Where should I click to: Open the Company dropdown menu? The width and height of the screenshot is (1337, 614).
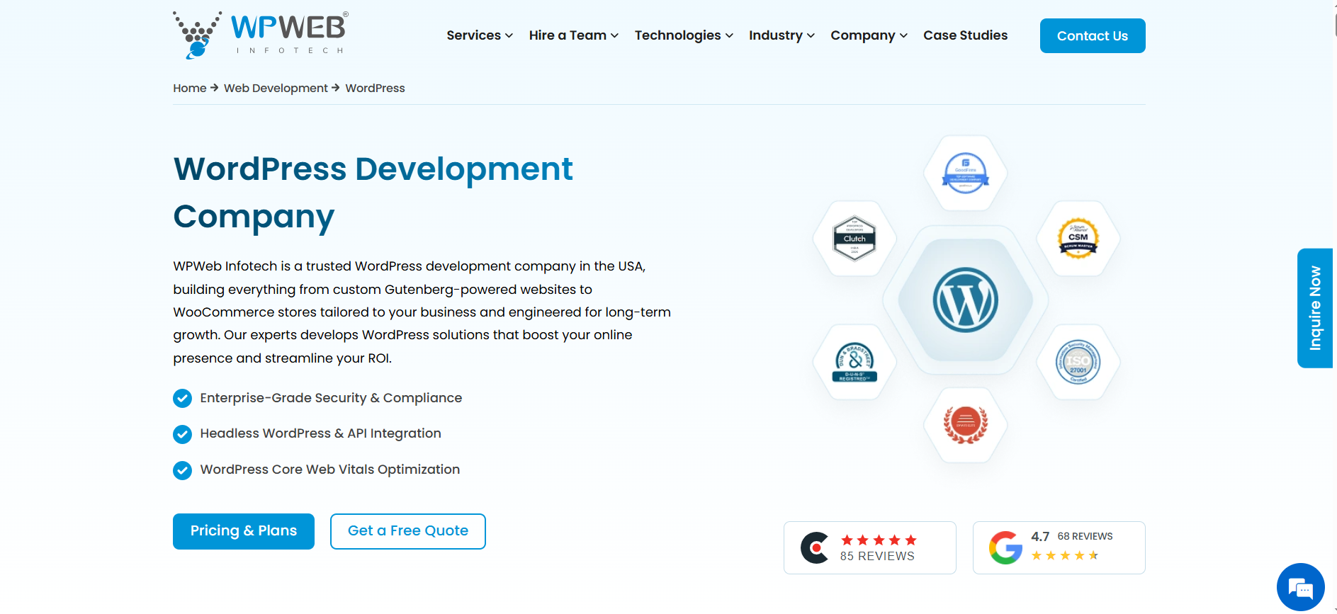869,35
